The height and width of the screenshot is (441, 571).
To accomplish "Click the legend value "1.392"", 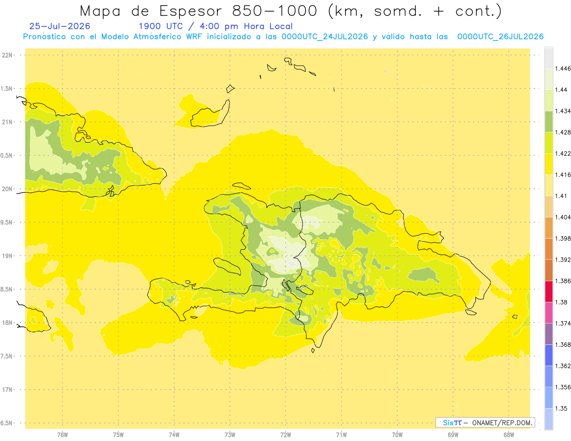I will point(564,260).
